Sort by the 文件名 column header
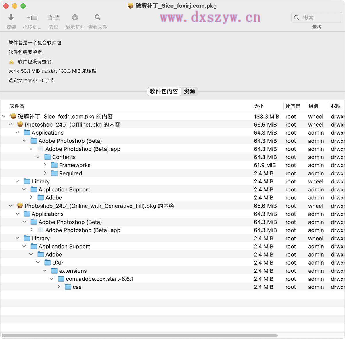345x339 pixels. point(126,106)
